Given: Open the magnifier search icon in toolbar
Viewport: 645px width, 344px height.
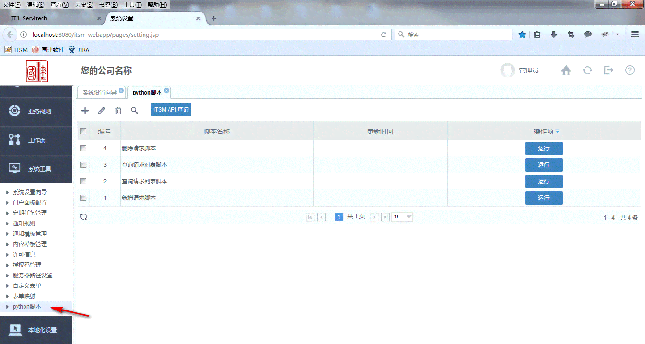Looking at the screenshot, I should 135,111.
